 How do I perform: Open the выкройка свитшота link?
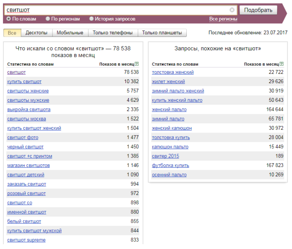tap(29, 110)
